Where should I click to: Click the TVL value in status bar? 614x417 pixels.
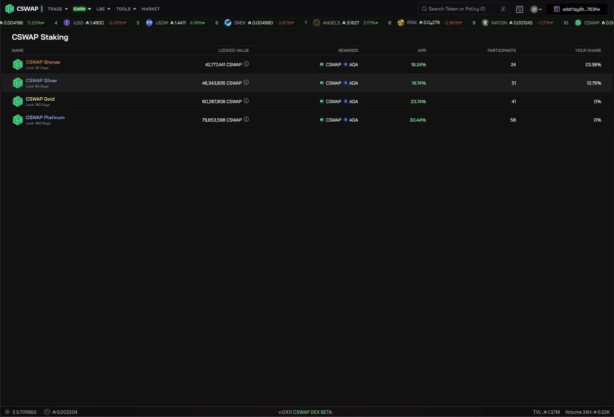[x=546, y=412]
